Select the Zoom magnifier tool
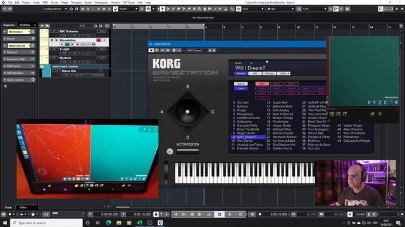The image size is (405, 227). click(x=199, y=9)
